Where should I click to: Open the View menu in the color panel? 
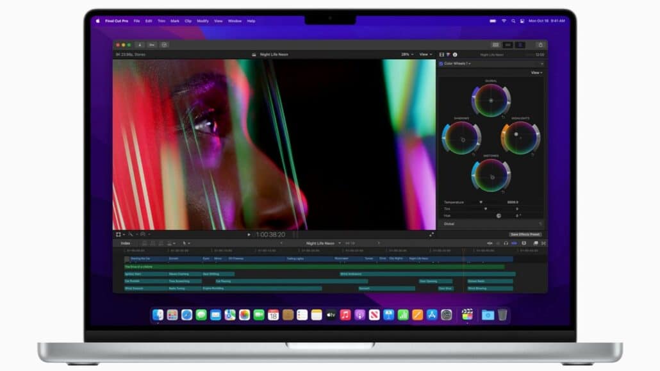pos(536,72)
